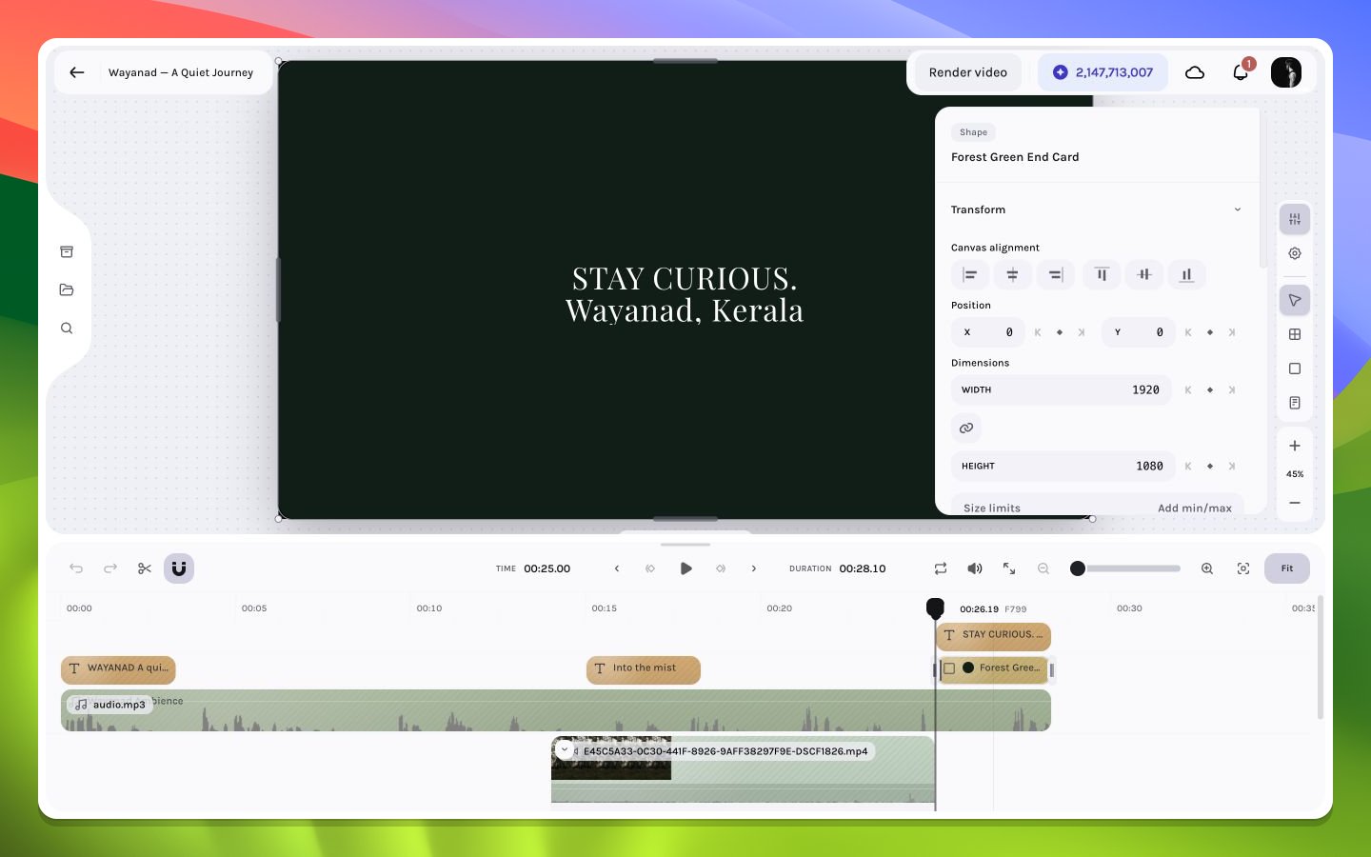Click the Fit timeline button
The image size is (1371, 857).
(x=1287, y=568)
